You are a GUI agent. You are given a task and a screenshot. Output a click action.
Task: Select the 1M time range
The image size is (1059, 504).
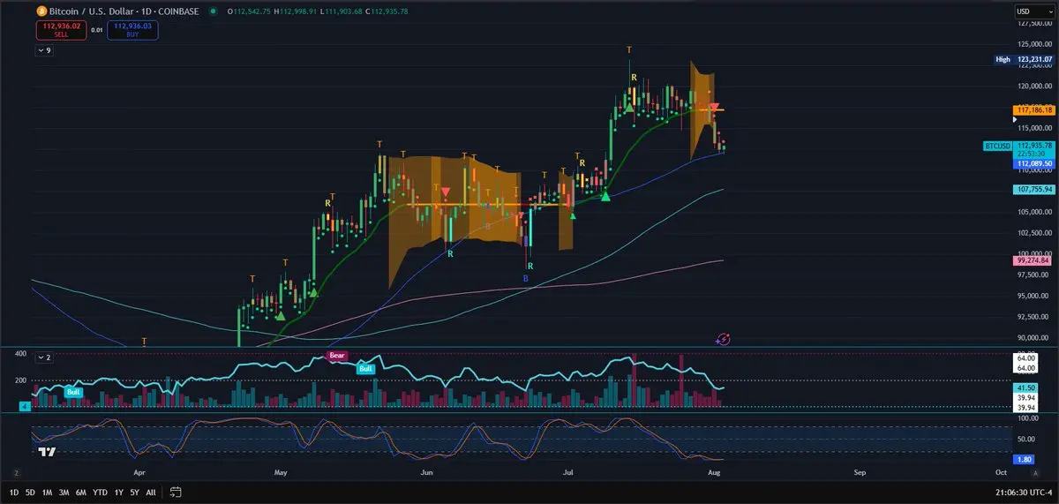[x=48, y=492]
